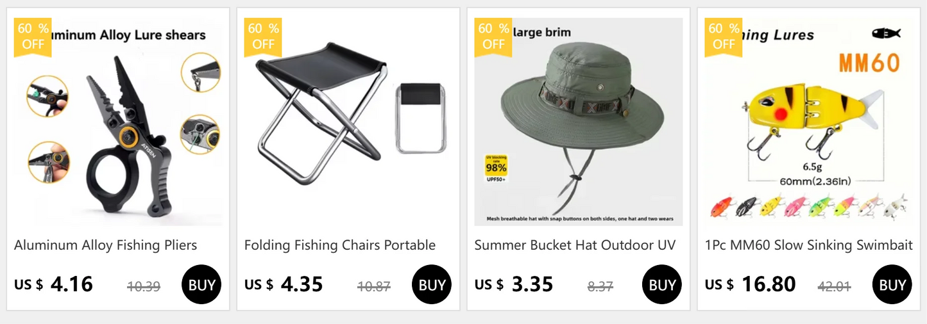Select the US $16.80 swimbait price

tap(750, 284)
